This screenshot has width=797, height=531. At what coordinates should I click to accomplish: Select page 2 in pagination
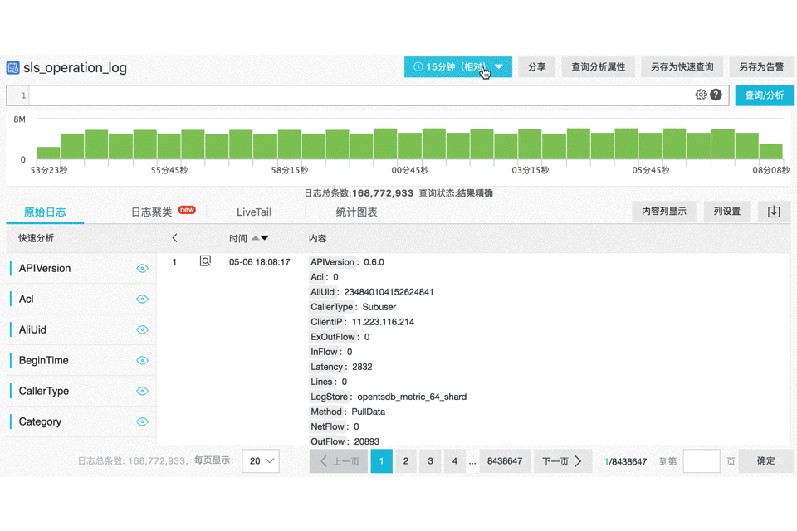tap(406, 460)
